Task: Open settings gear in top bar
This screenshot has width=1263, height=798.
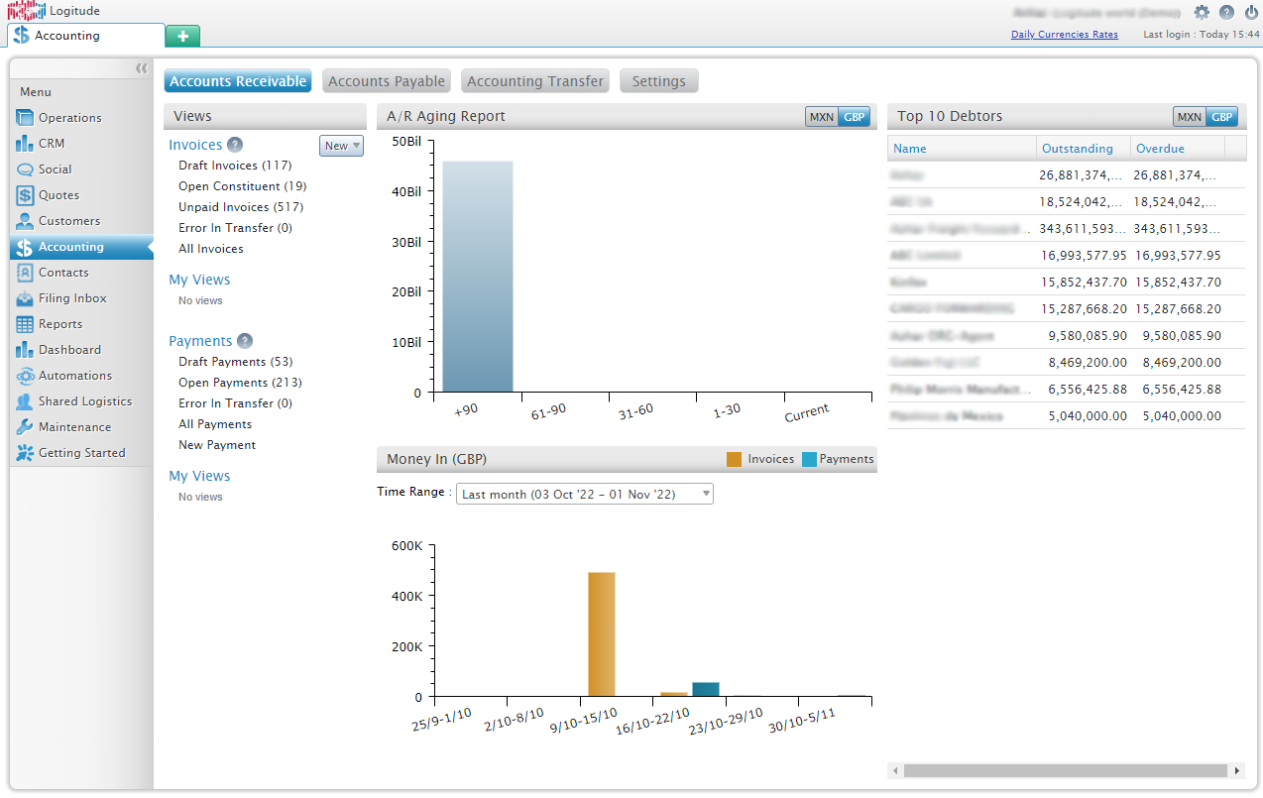Action: click(1202, 12)
